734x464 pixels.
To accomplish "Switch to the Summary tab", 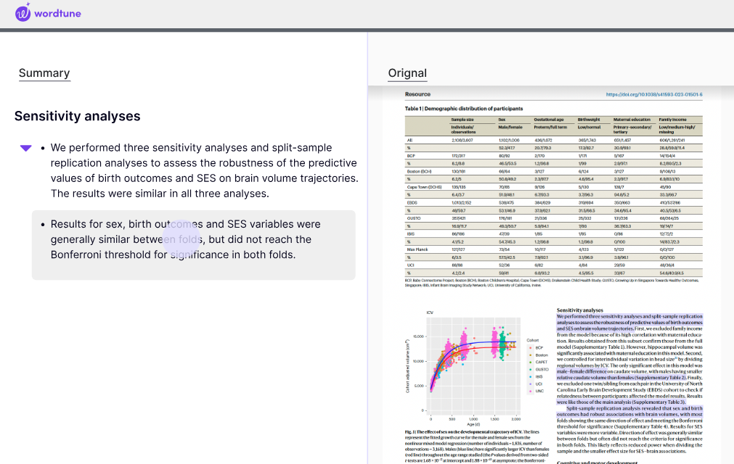I will pos(44,72).
